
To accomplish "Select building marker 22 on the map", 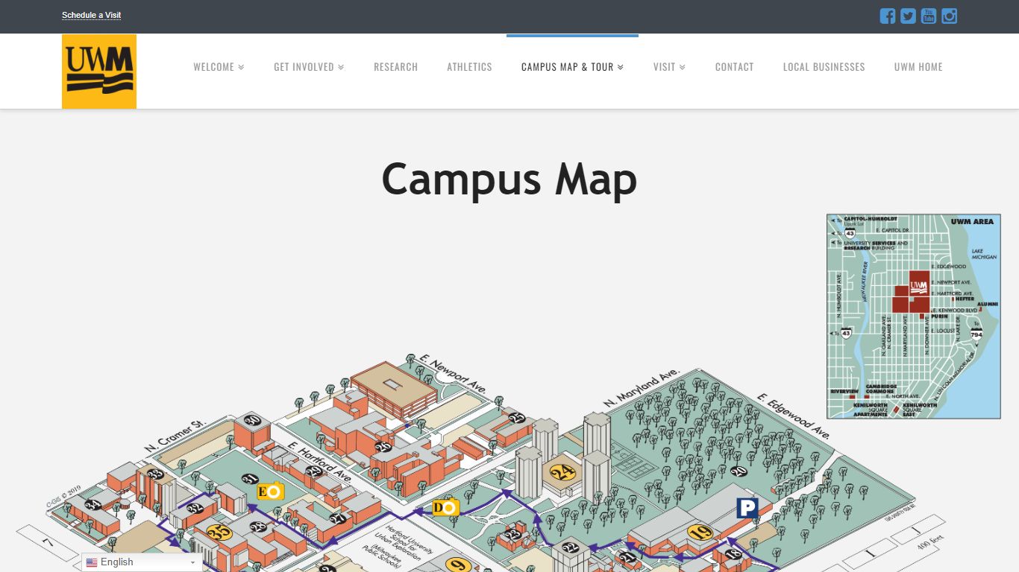I will [571, 548].
